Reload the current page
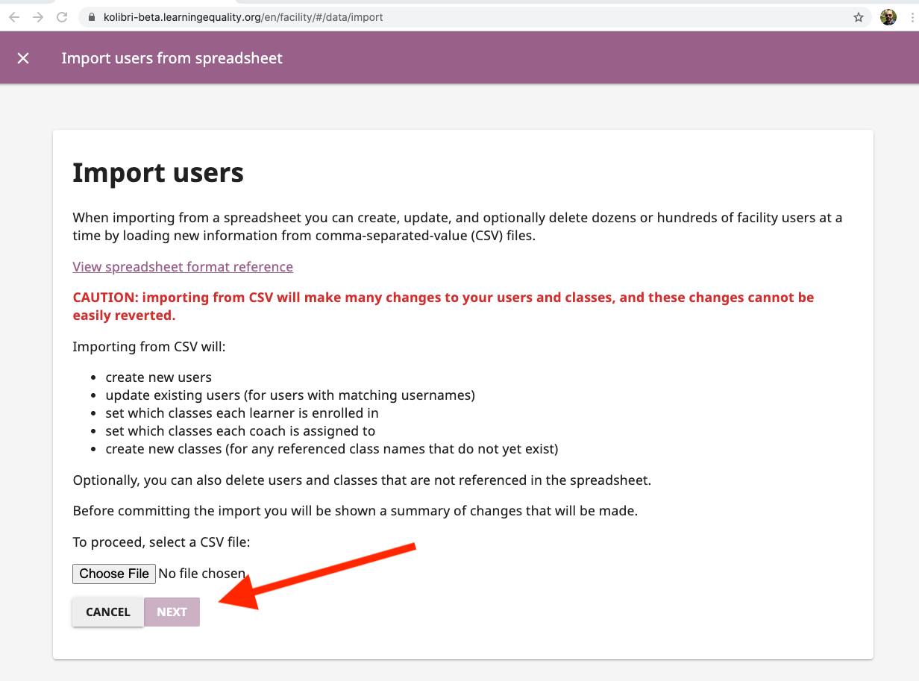 62,16
